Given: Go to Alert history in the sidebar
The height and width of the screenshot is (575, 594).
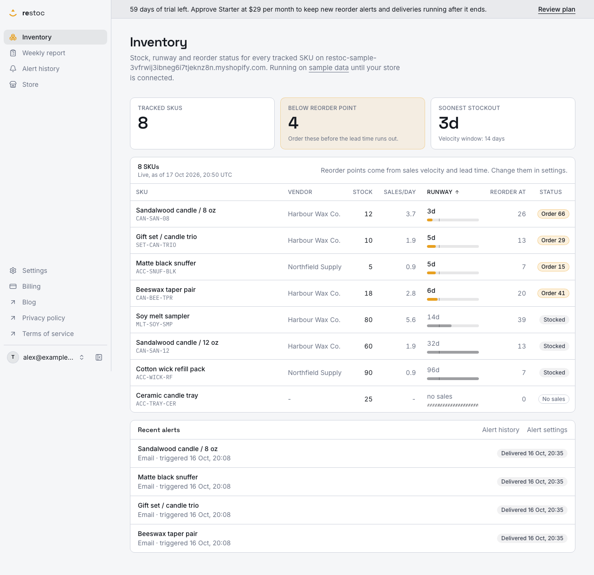Looking at the screenshot, I should [x=55, y=69].
